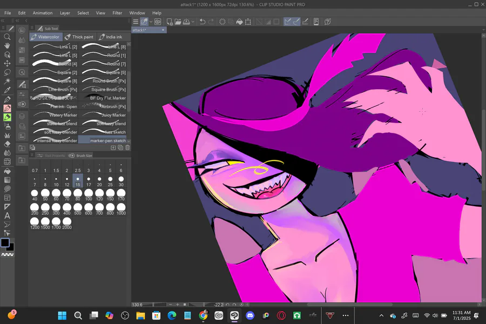Click the main drawing color swatch
This screenshot has height=324, width=486.
click(5, 242)
